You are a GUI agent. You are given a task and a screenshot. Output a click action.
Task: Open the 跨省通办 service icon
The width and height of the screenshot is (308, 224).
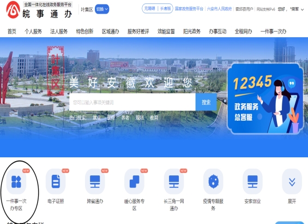[x=95, y=181]
